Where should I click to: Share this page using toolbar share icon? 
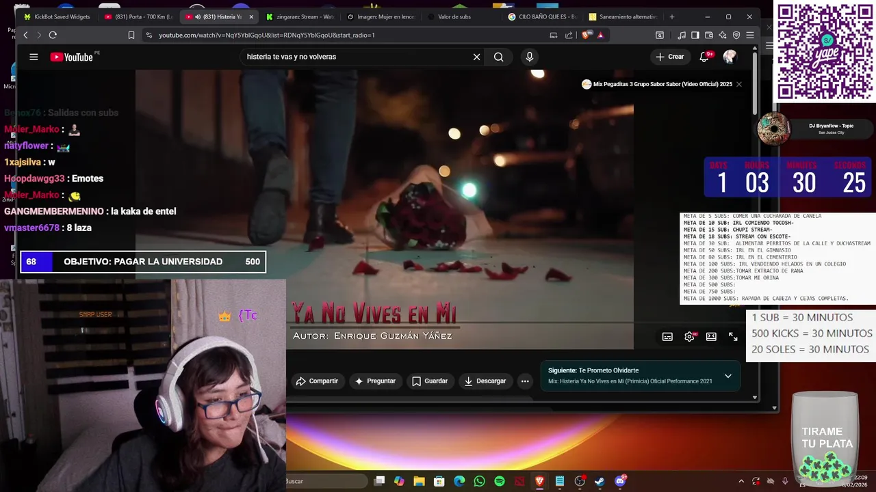(x=569, y=35)
